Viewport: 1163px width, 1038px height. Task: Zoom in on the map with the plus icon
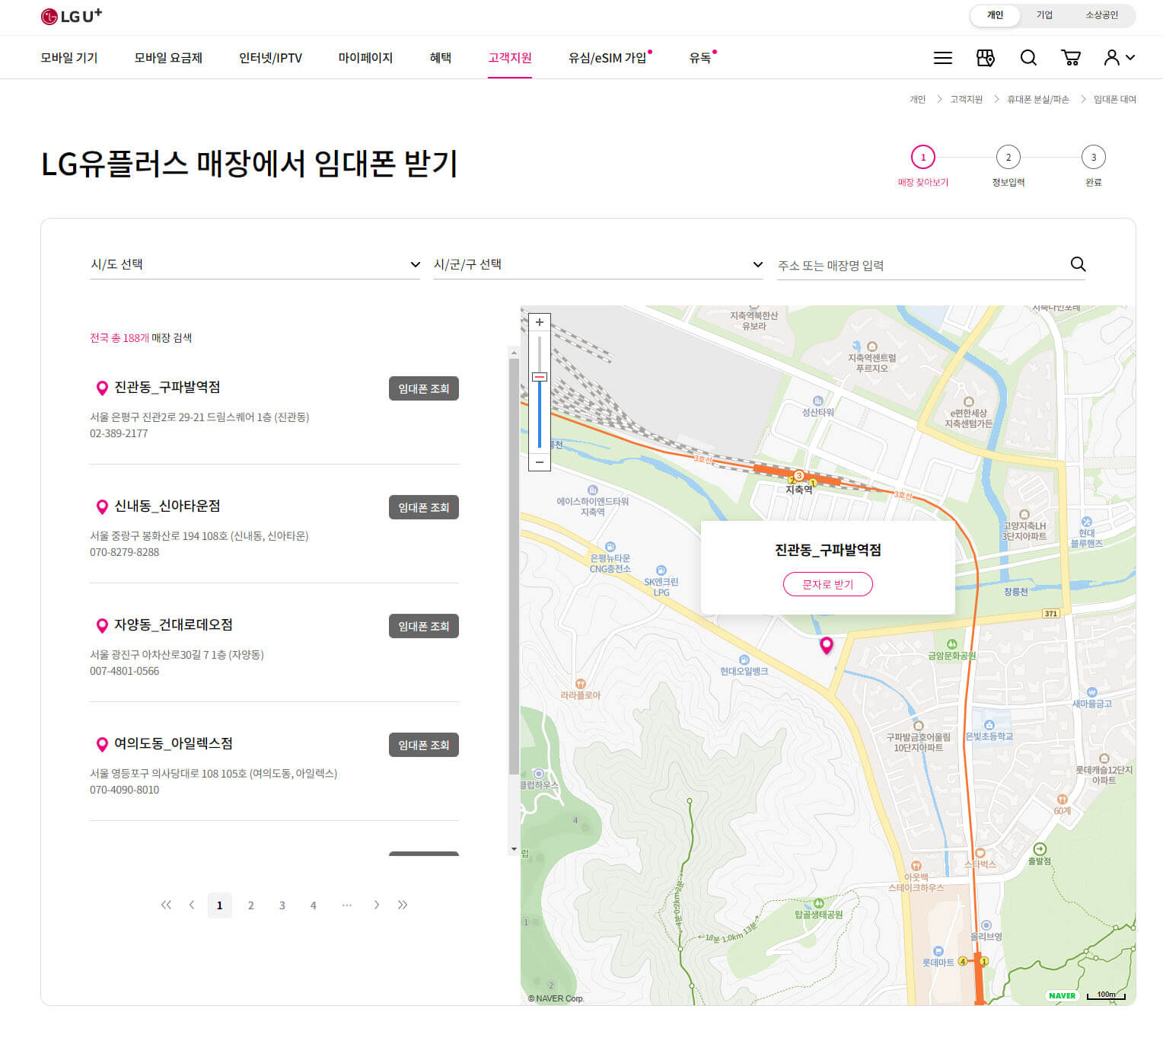pos(540,322)
